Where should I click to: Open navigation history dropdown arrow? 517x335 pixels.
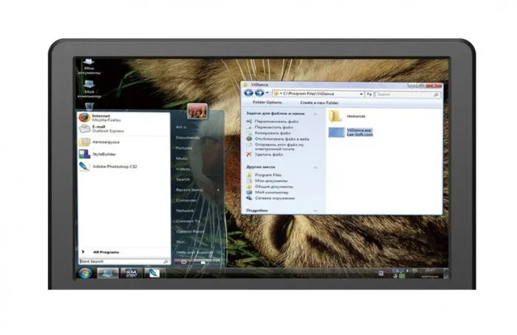click(x=267, y=93)
